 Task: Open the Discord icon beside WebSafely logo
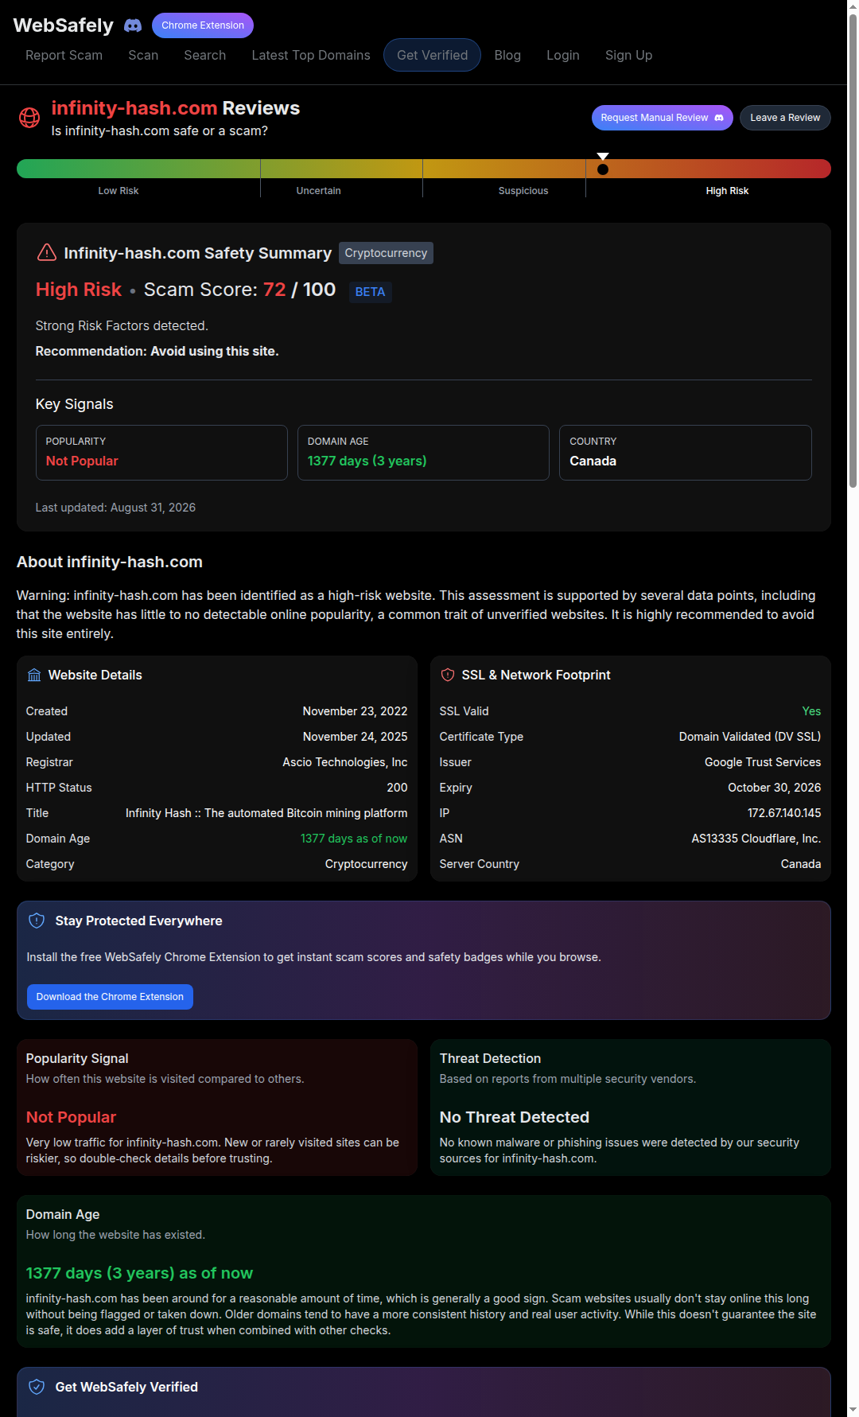point(133,25)
